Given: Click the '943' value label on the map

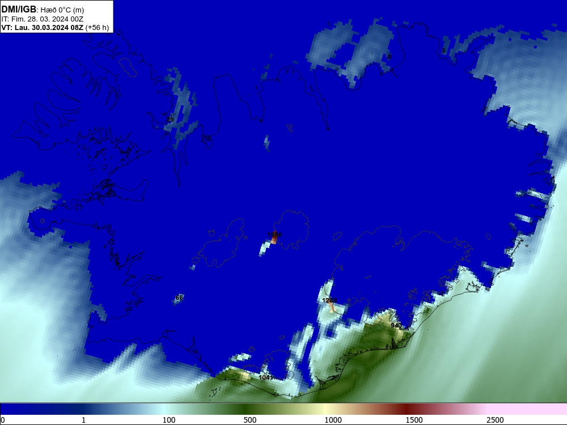Looking at the screenshot, I should click(396, 325).
